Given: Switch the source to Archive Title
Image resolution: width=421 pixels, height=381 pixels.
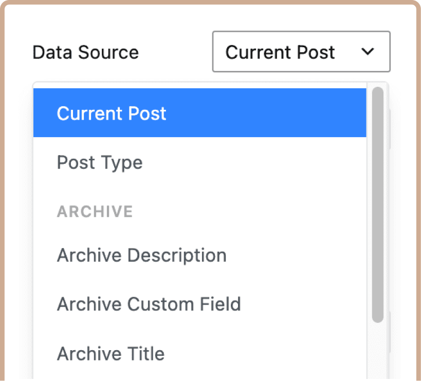Looking at the screenshot, I should pos(200,353).
